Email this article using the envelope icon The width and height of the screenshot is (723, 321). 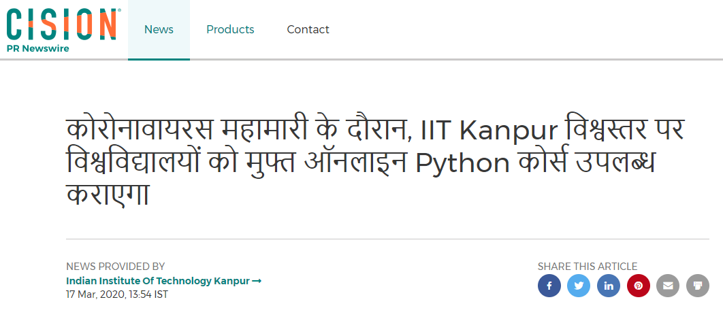[x=668, y=286]
